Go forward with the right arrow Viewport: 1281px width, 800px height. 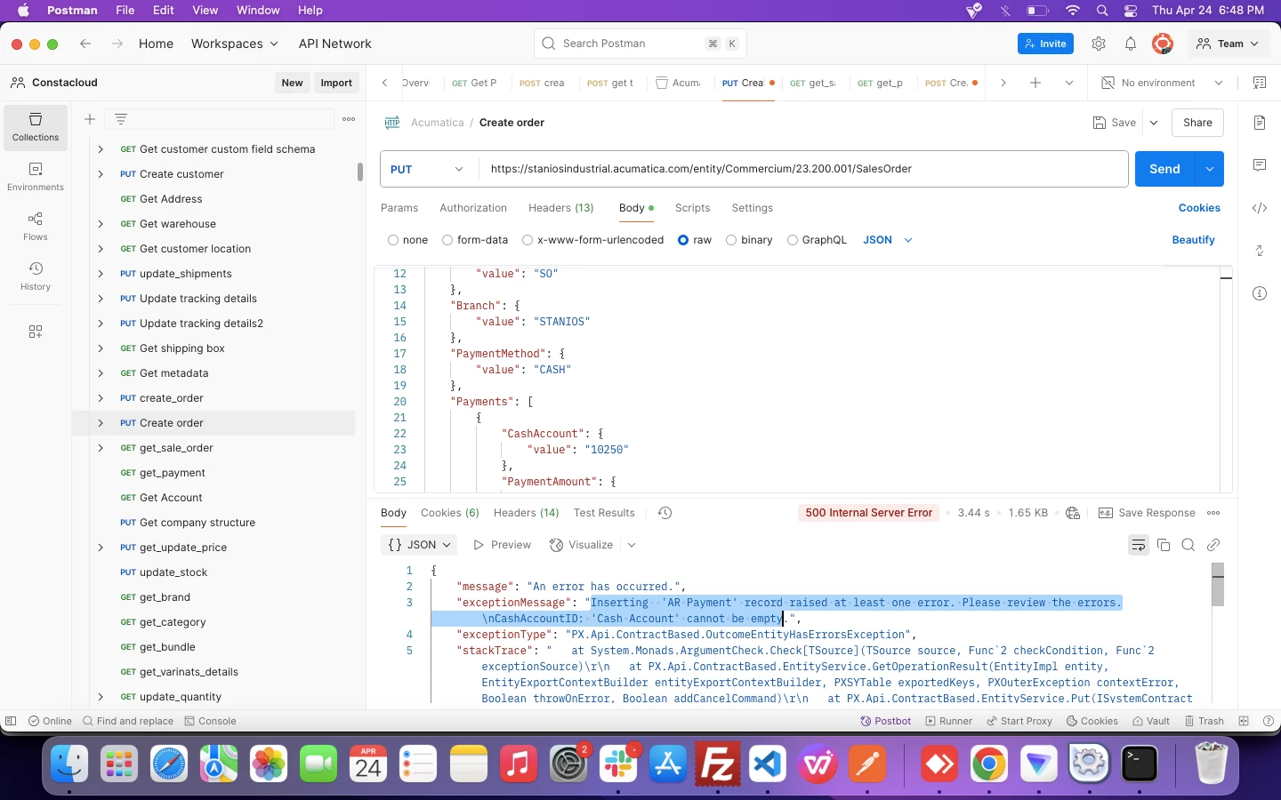pyautogui.click(x=117, y=44)
